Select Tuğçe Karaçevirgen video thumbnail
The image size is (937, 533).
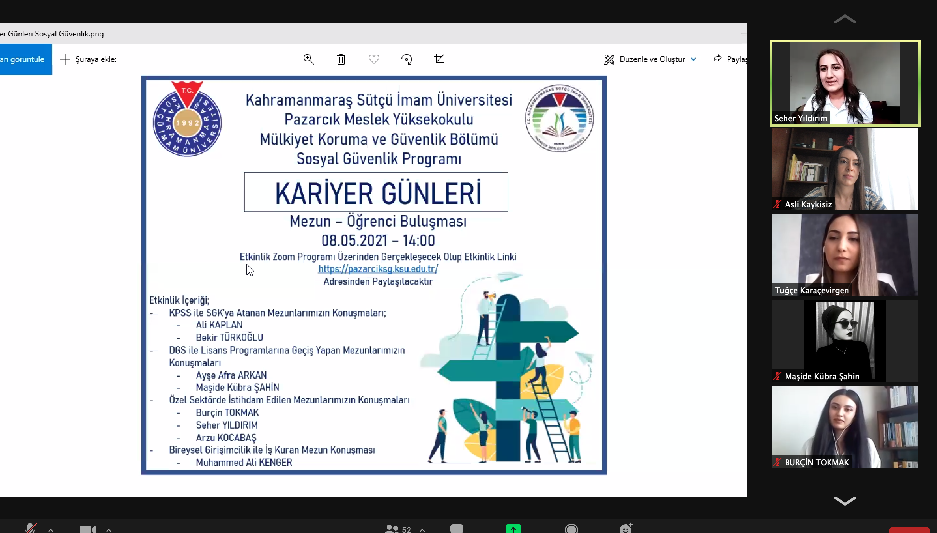[845, 255]
